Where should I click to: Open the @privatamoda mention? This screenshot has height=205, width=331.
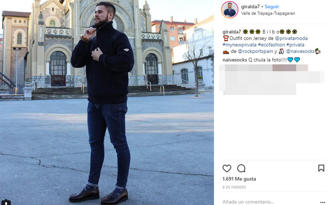291,38
